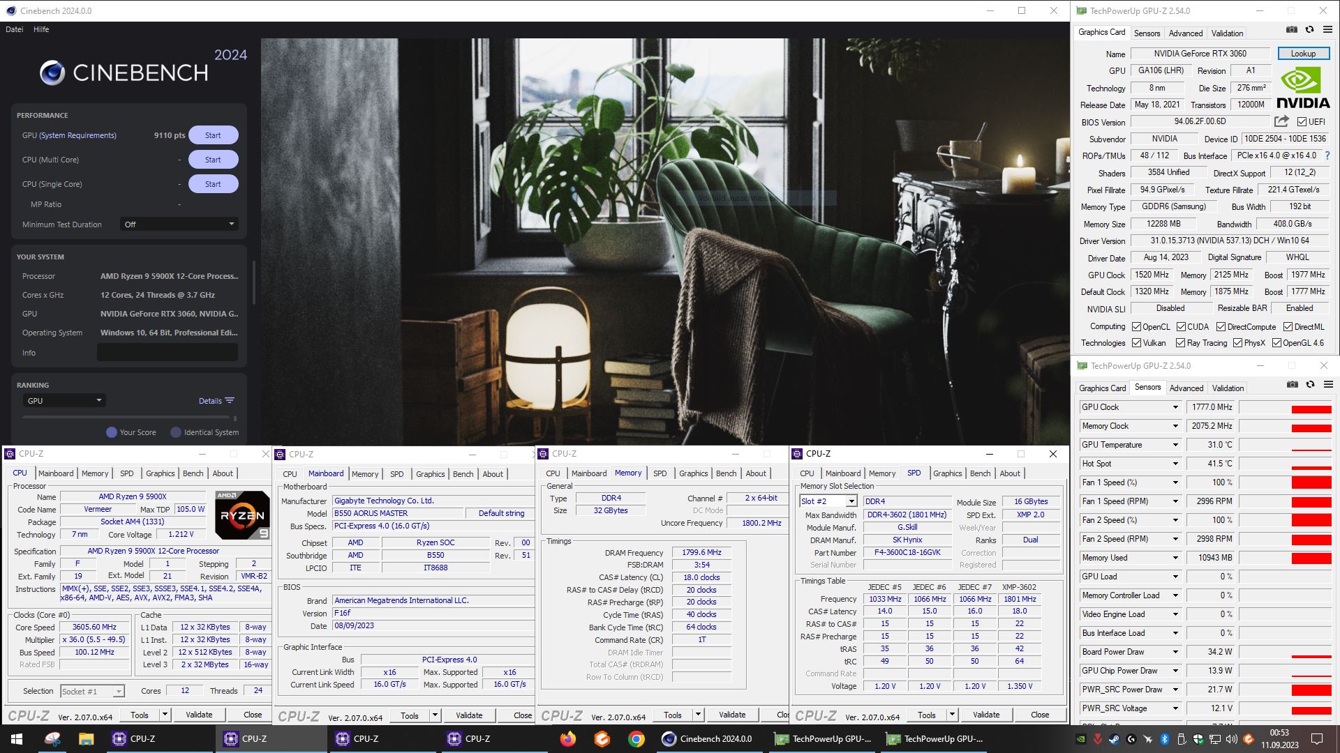Open Firefox from the taskbar

tap(568, 739)
